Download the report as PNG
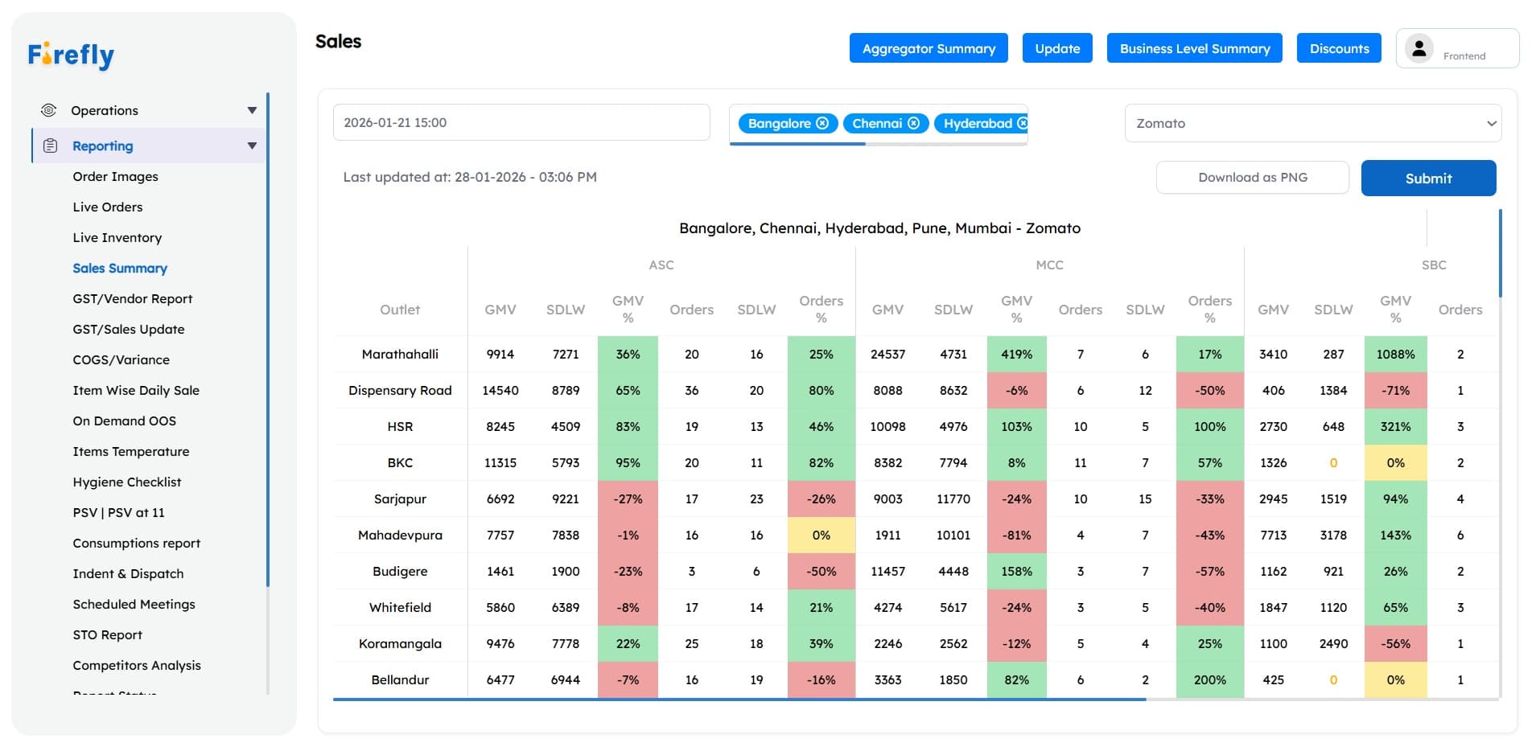This screenshot has width=1540, height=751. (x=1252, y=177)
